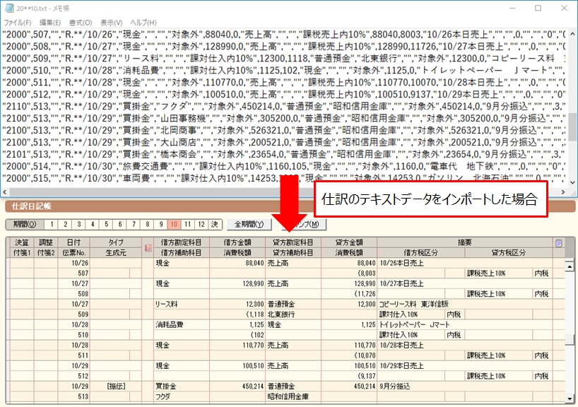578x407 pixels.
Task: Click the 借方勘定科目 column header
Action: (182, 242)
